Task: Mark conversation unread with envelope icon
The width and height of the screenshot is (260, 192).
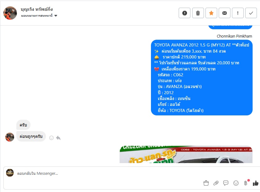Action: click(225, 13)
